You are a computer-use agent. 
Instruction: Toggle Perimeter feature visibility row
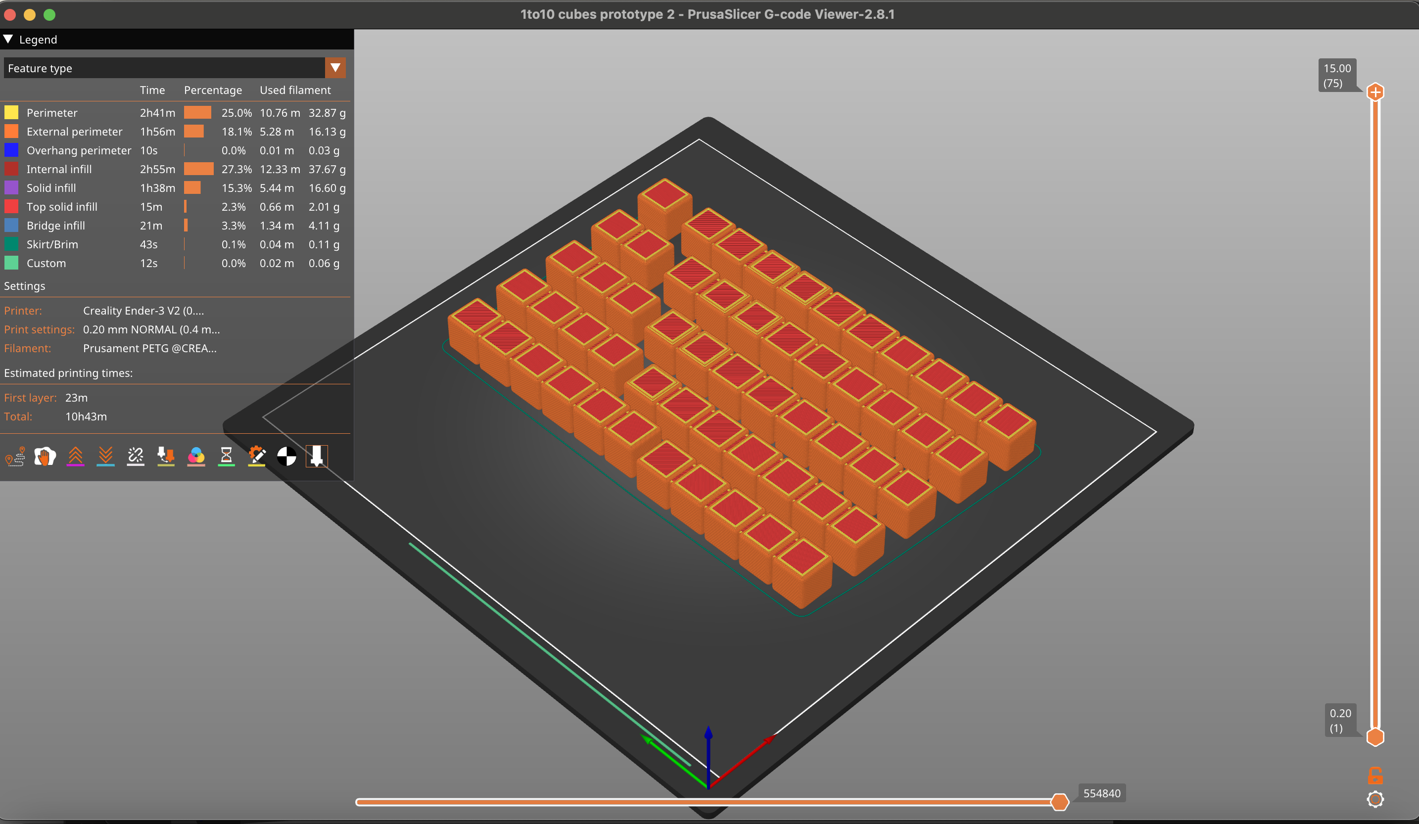tap(175, 113)
